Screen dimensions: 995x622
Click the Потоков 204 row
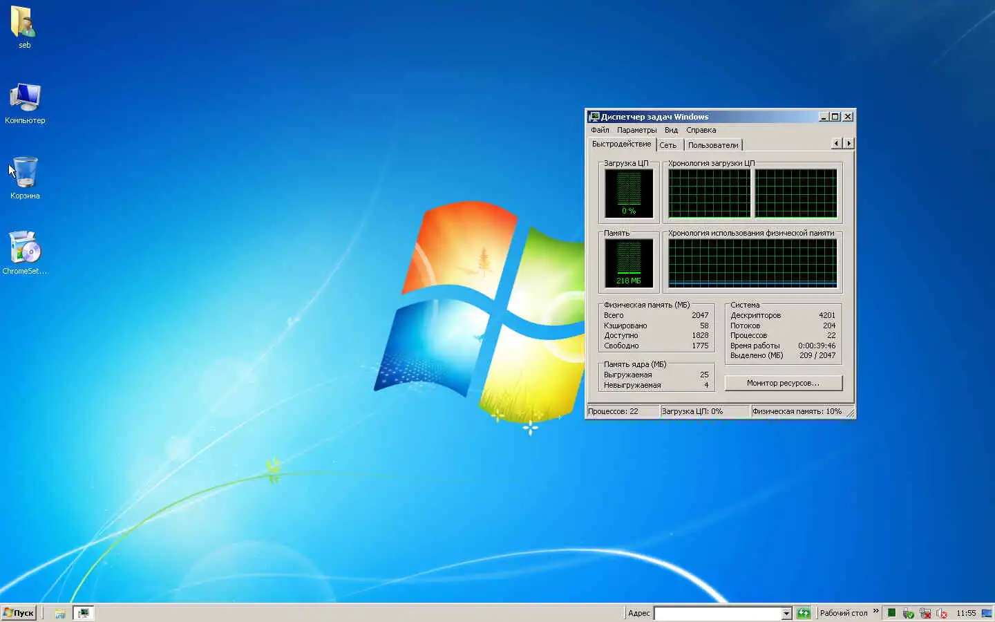click(x=783, y=326)
